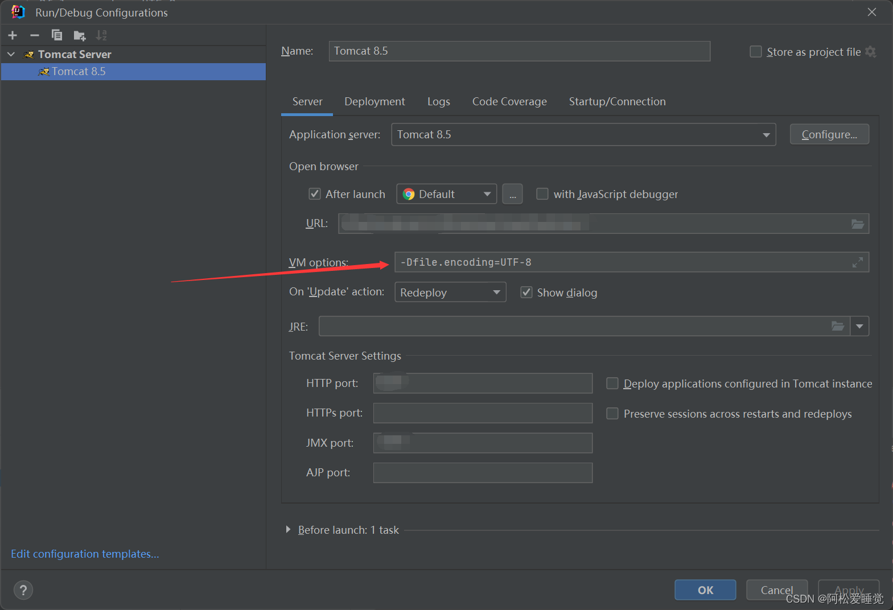Close the Run/Debug Configurations dialog
This screenshot has height=610, width=893.
pos(871,12)
